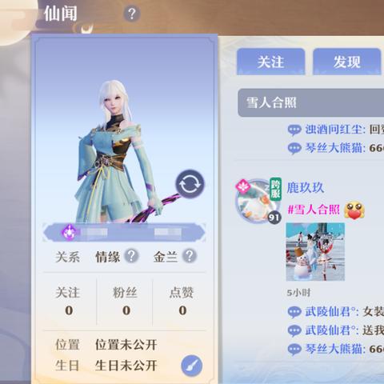The width and height of the screenshot is (384, 384).
Task: Open the 情缘 question mark help
Action: click(131, 256)
